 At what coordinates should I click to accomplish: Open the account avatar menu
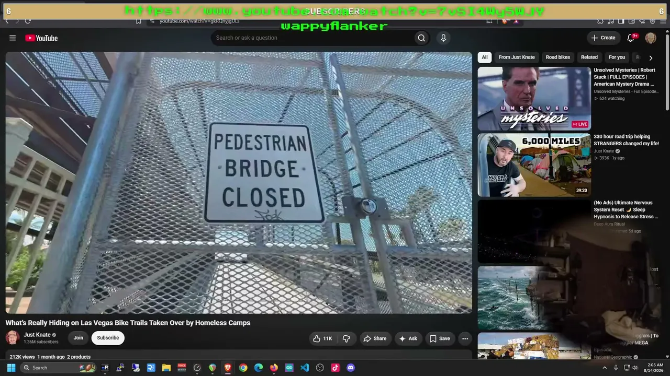coord(651,38)
